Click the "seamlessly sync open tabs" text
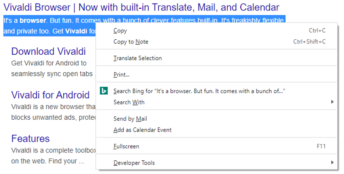Viewport: 344px width, 174px height. tap(52, 74)
